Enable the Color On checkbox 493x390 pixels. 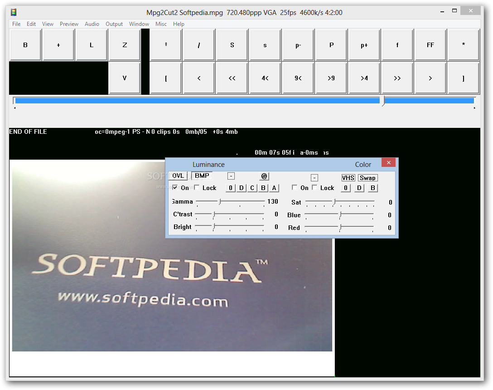tap(295, 188)
